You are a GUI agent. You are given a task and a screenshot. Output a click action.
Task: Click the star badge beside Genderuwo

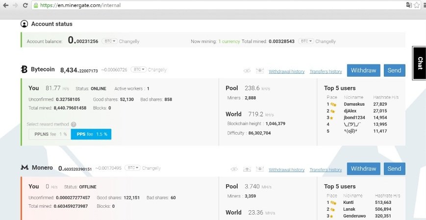[x=331, y=216]
